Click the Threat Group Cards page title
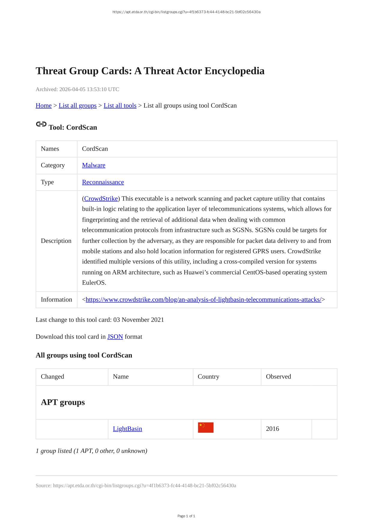Image resolution: width=373 pixels, height=528 pixels. pos(150,71)
